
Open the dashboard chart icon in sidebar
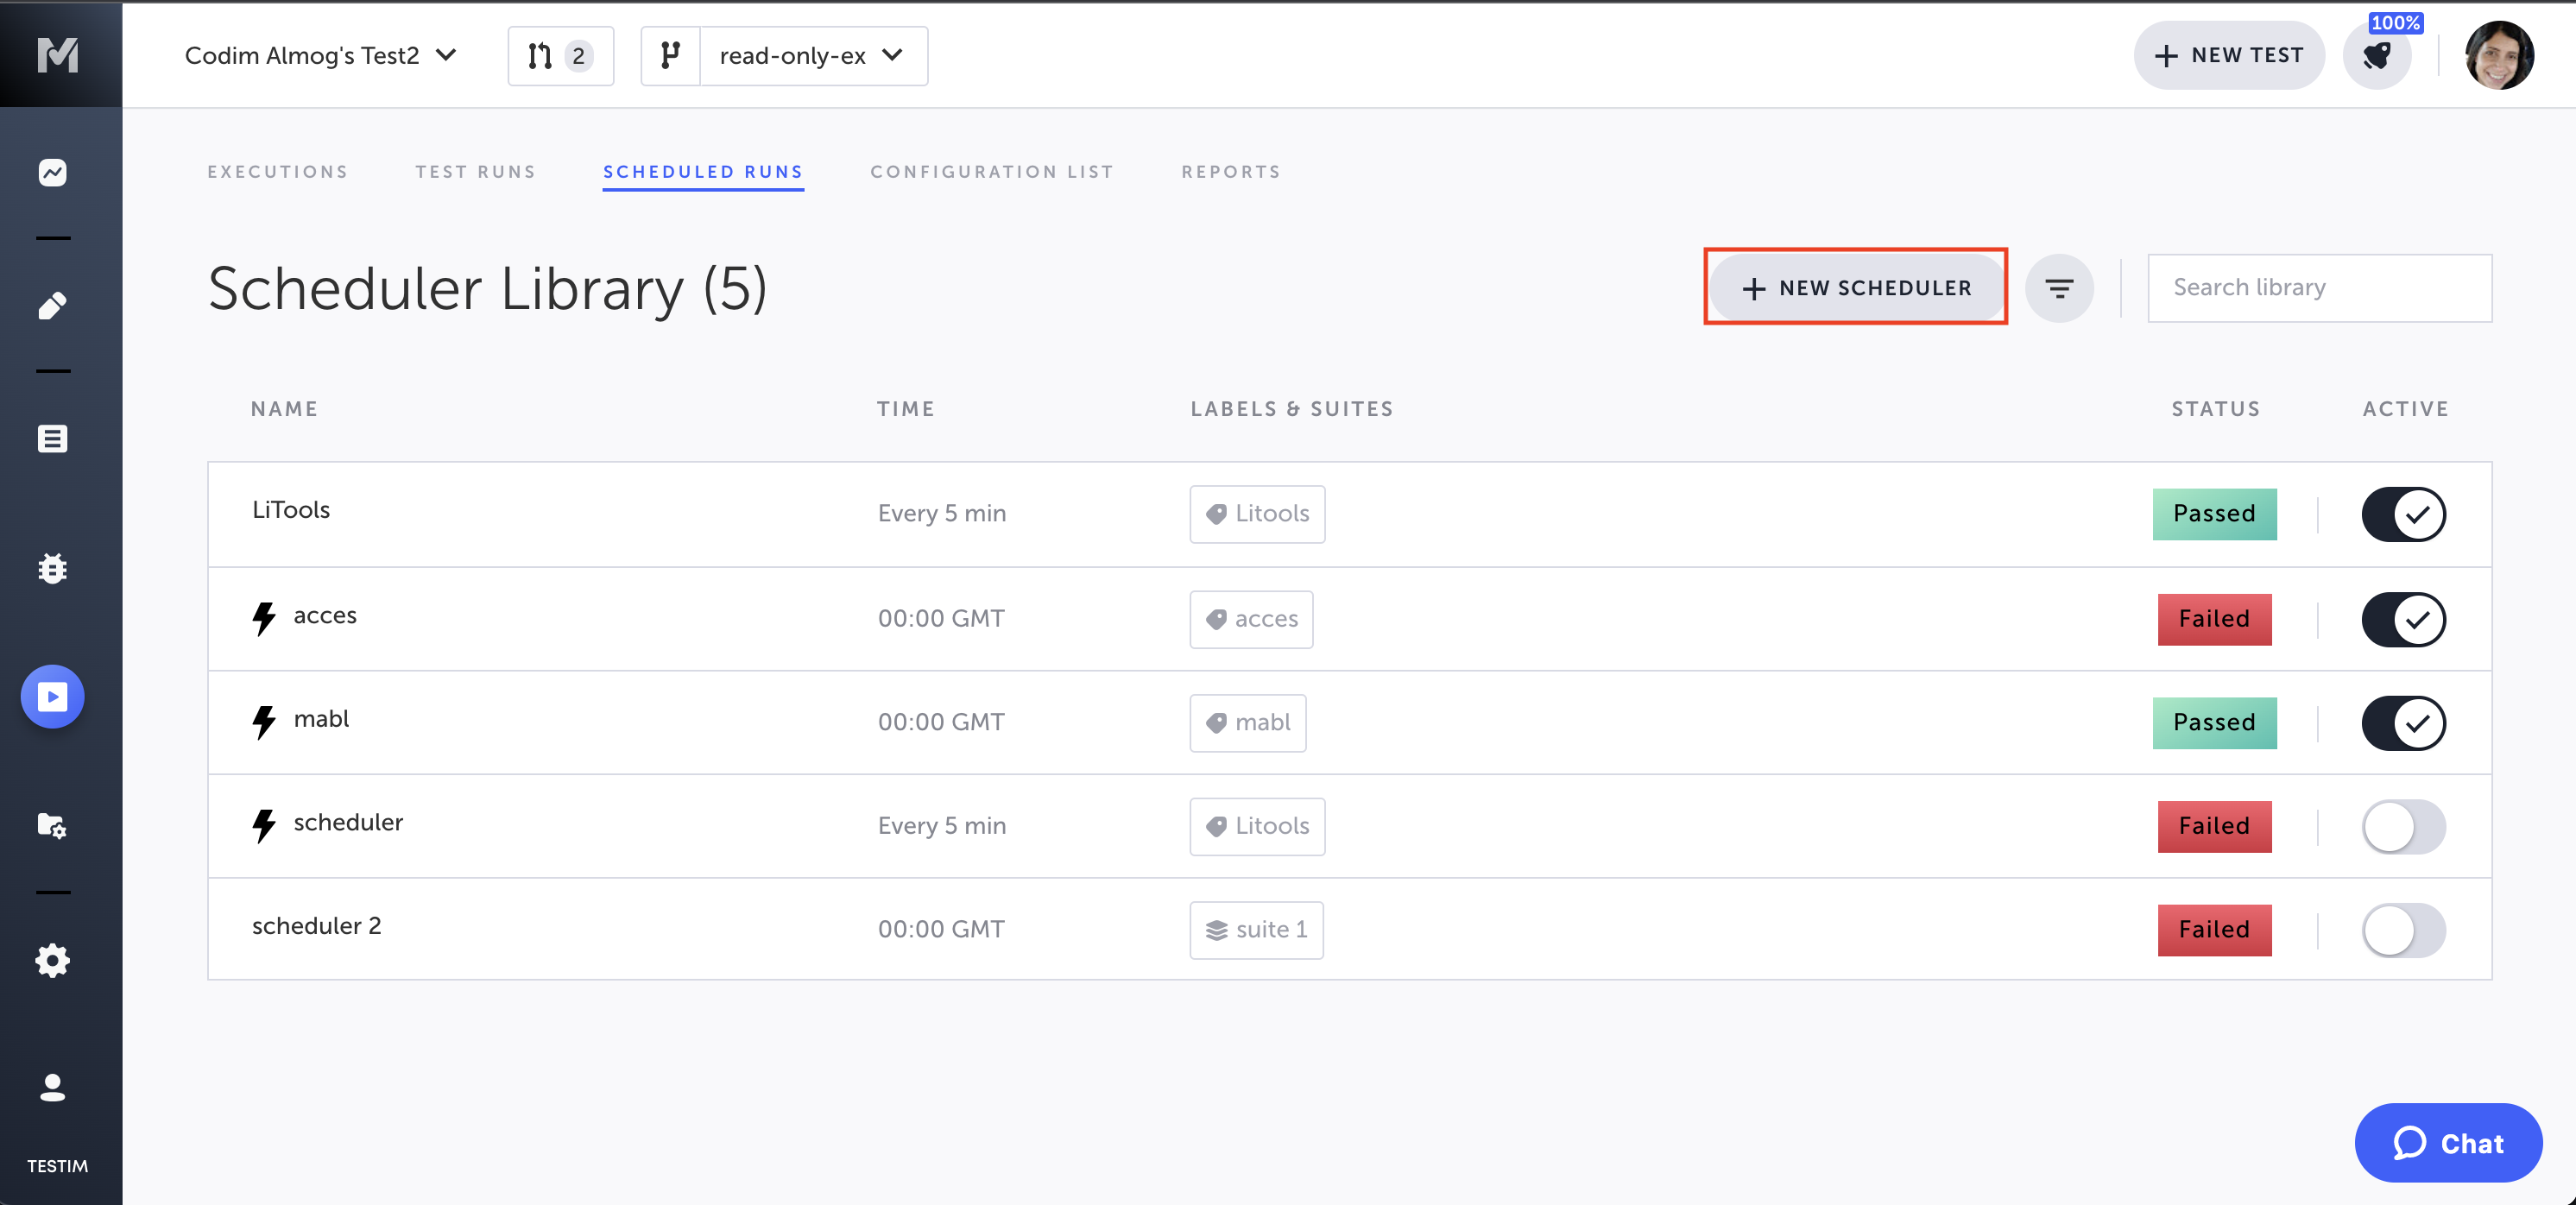click(53, 173)
